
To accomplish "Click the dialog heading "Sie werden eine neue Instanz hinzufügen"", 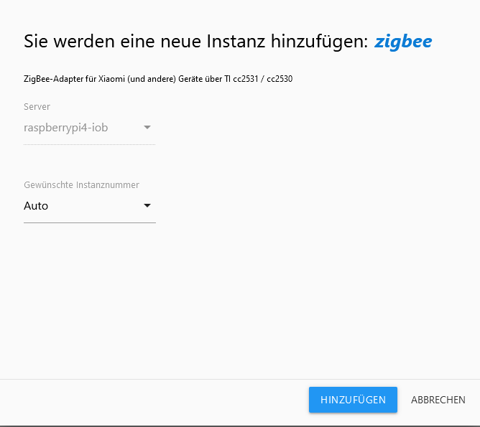I will [x=196, y=41].
